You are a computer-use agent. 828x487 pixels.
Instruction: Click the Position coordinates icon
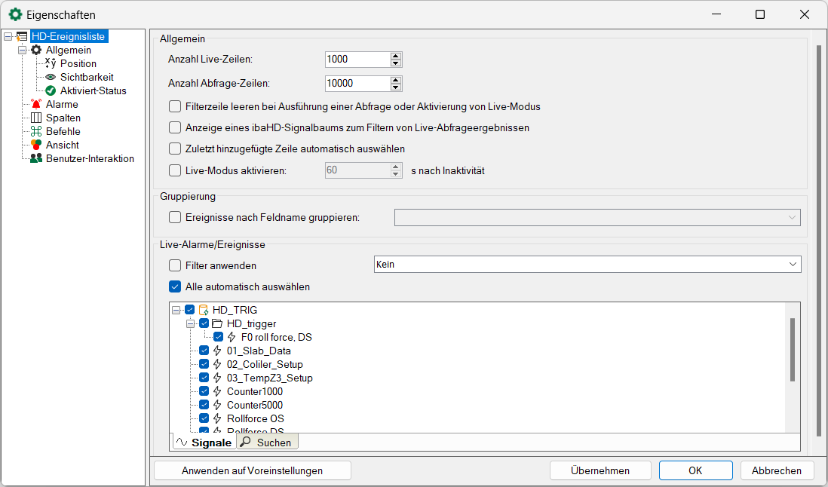[x=51, y=64]
